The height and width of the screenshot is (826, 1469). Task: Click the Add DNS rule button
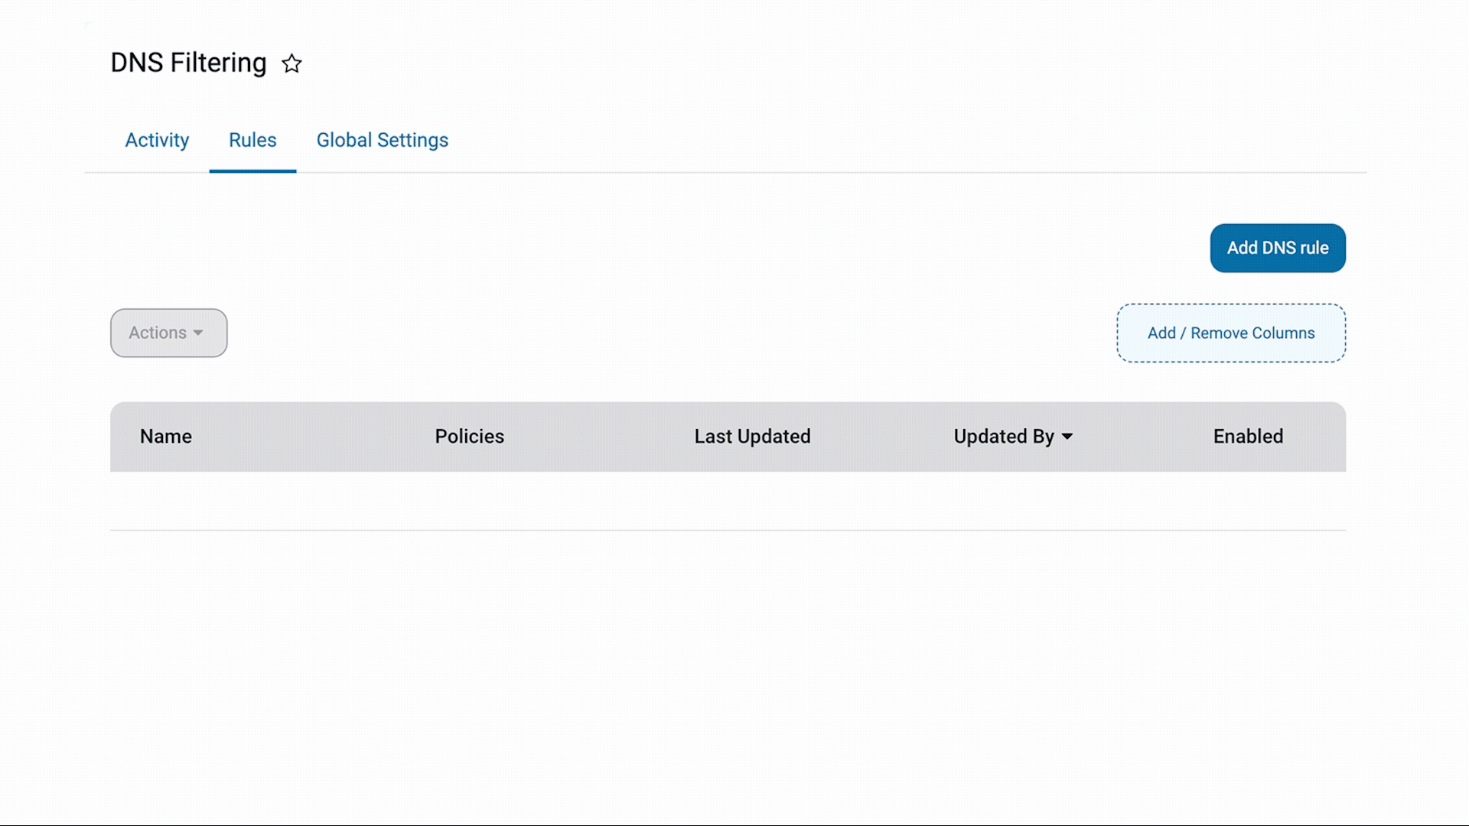[x=1277, y=248]
